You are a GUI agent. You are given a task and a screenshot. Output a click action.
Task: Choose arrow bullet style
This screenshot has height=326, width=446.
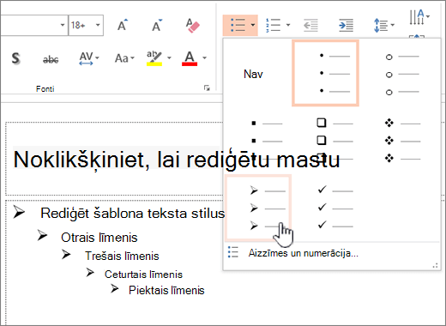258,208
